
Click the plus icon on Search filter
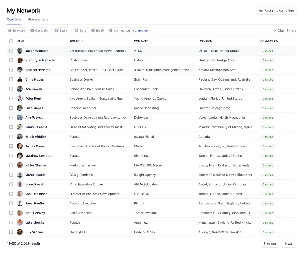(x=56, y=30)
